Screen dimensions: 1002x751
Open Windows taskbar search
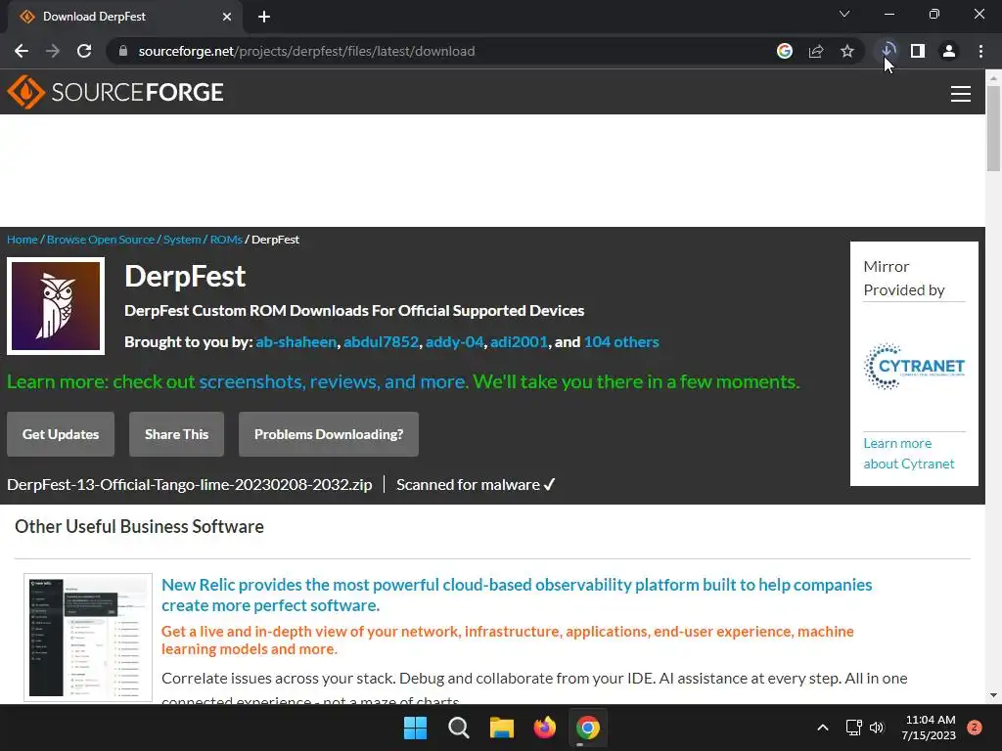pyautogui.click(x=458, y=728)
